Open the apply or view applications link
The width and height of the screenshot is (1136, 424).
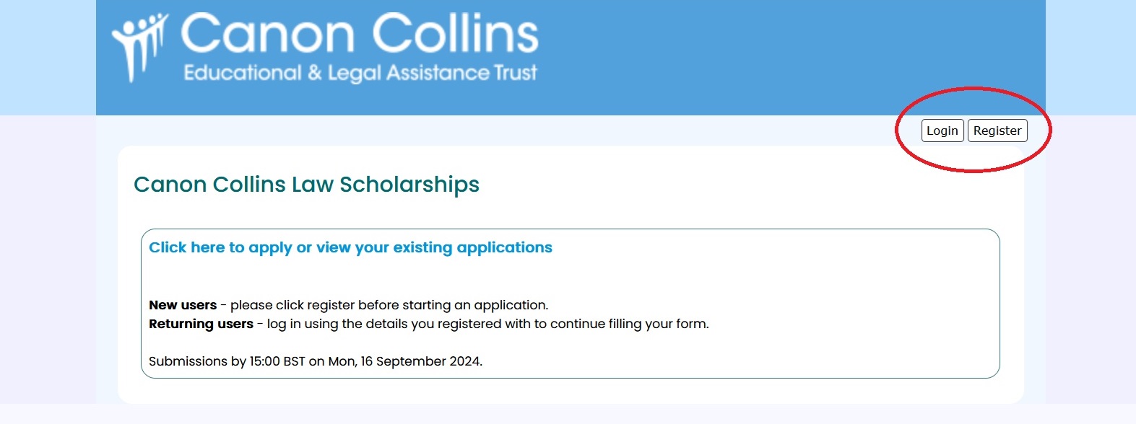pyautogui.click(x=350, y=247)
